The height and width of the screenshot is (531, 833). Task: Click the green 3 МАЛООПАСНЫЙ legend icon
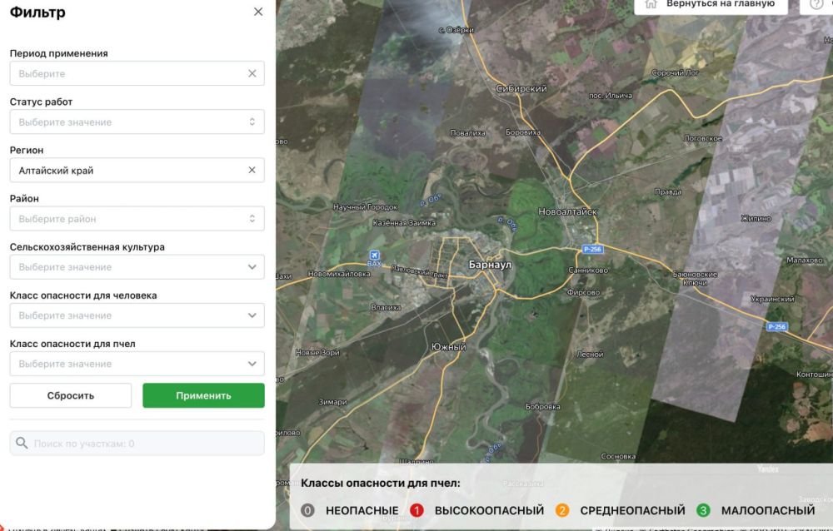coord(703,510)
